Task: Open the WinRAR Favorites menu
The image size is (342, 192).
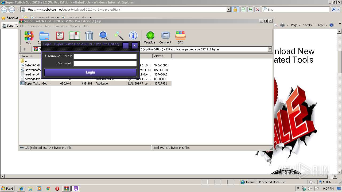Action: [61, 26]
